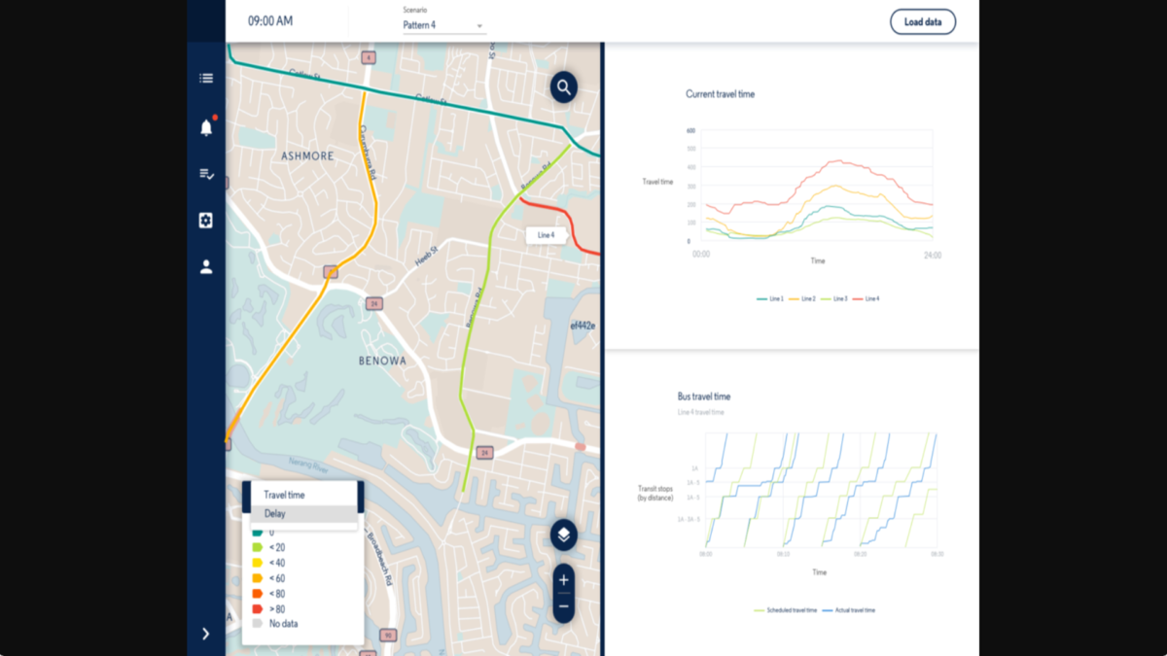
Task: Toggle Line 2 in travel time chart legend
Action: coord(802,298)
